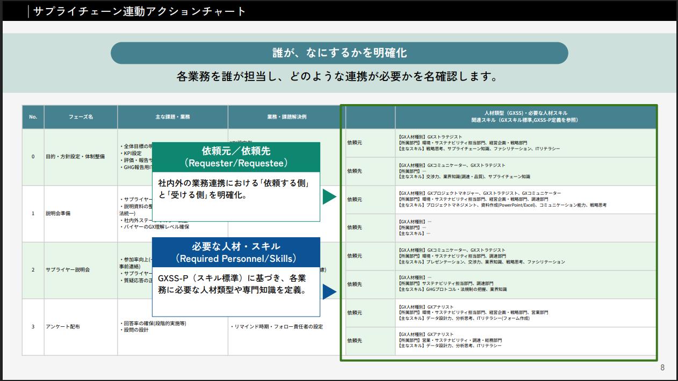Viewport: 678px width, 381px height.
Task: Select the text リマインド時期・フォロー責任者の設定
Action: tap(277, 326)
